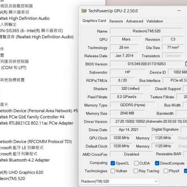The width and height of the screenshot is (187, 187).
Task: Click the GPU Clock row Memory value 1125 MHz
Action: click(x=163, y=138)
